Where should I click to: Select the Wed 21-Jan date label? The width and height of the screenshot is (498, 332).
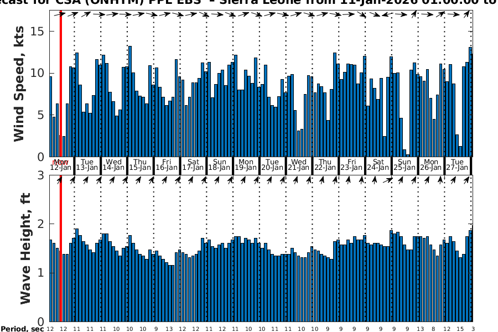pos(299,165)
